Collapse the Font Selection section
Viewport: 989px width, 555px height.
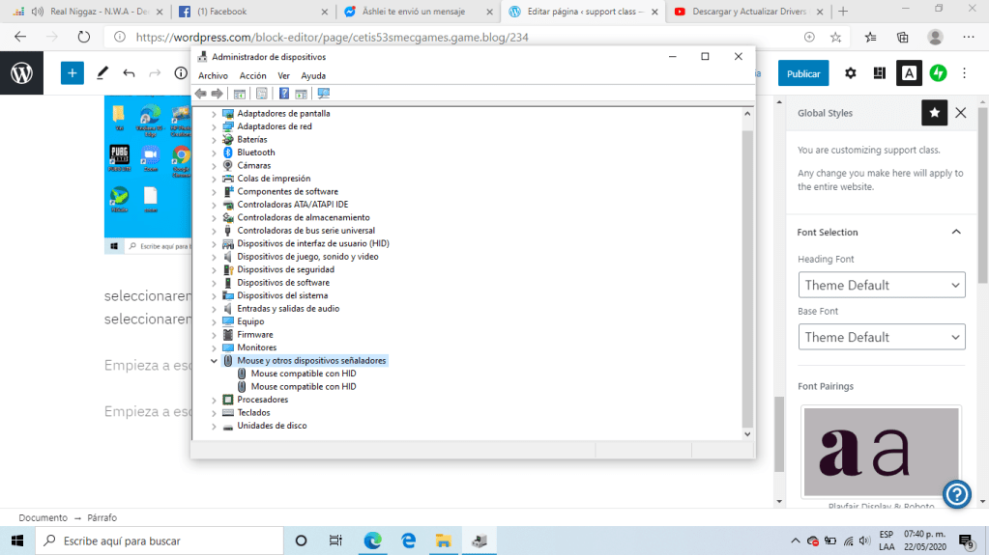point(956,233)
